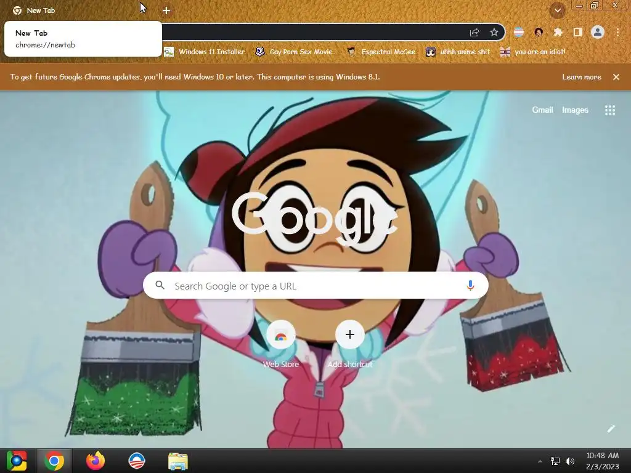
Task: Open the striped flag extension icon
Action: 519,32
